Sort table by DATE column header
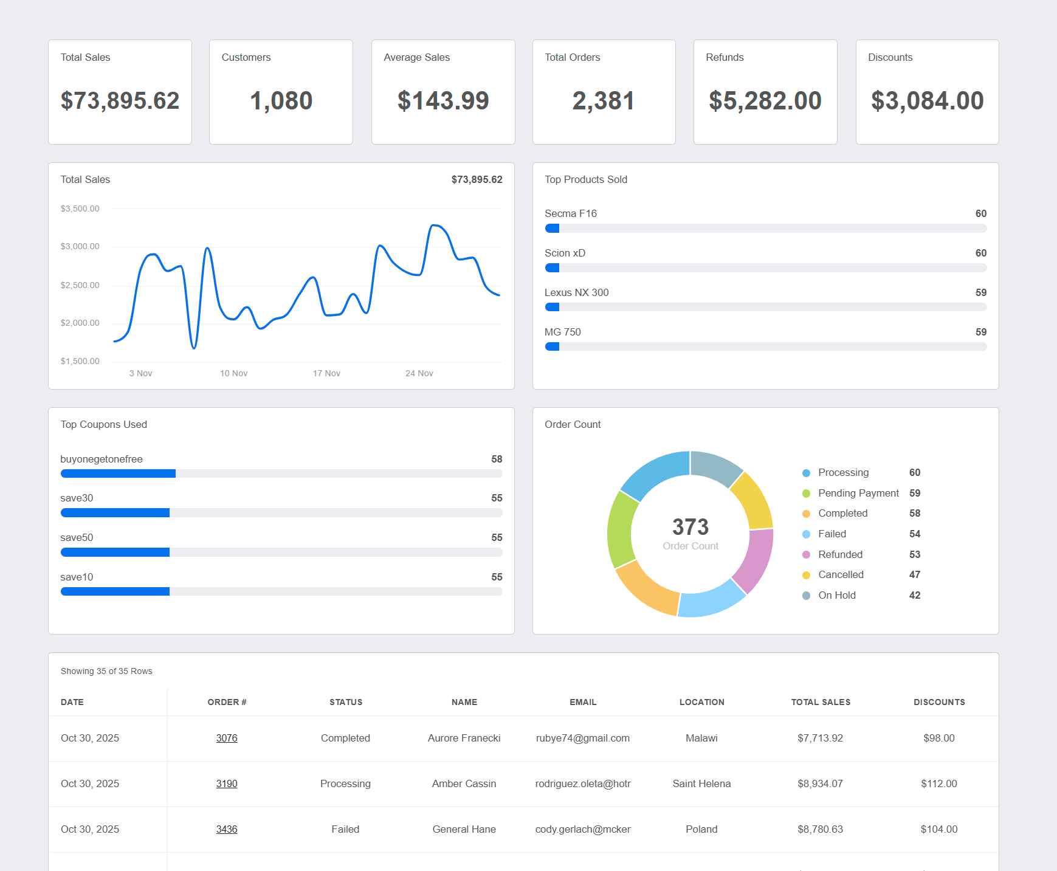 [x=72, y=702]
